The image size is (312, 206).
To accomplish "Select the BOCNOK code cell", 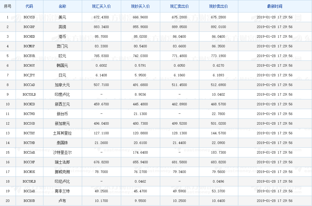I will point(29,172).
